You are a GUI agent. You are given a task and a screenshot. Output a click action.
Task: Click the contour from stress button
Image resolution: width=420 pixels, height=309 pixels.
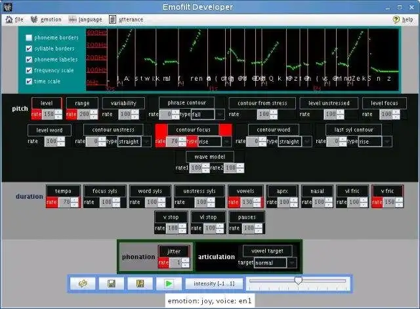tap(262, 103)
